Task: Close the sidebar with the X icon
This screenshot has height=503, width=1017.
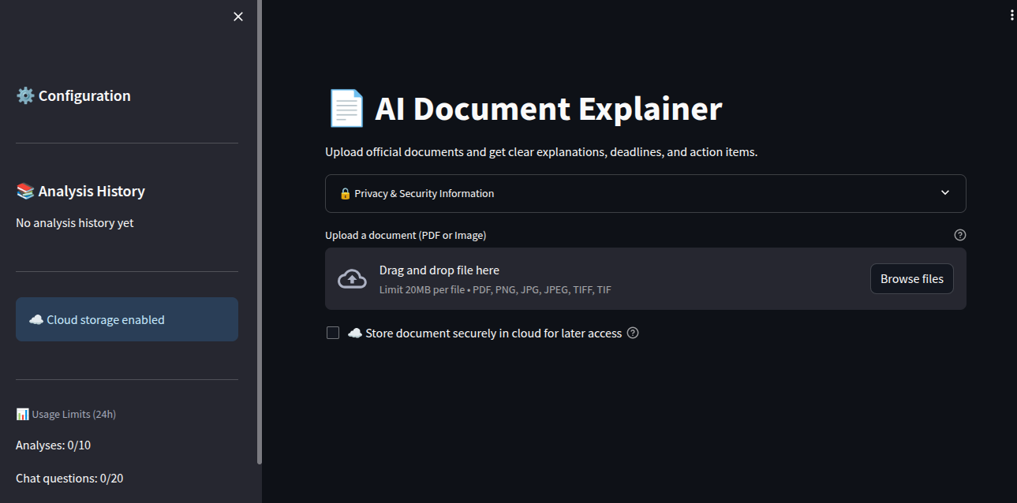Action: pyautogui.click(x=238, y=17)
